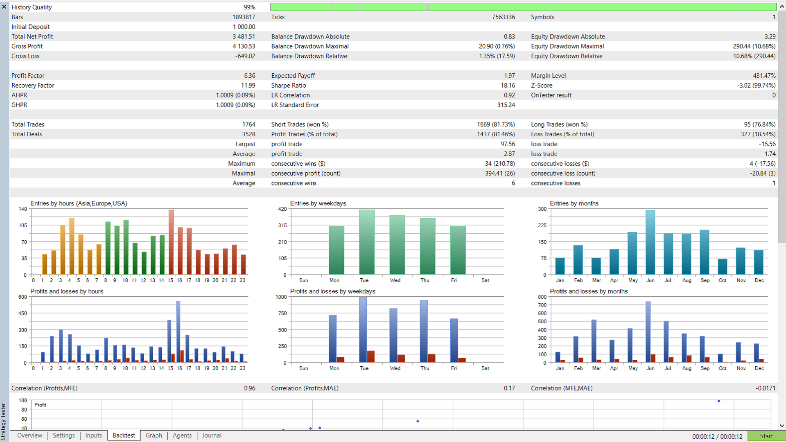Click hour 15 bar in Entries by hours
Viewport: 786px width, 442px height.
[x=171, y=242]
